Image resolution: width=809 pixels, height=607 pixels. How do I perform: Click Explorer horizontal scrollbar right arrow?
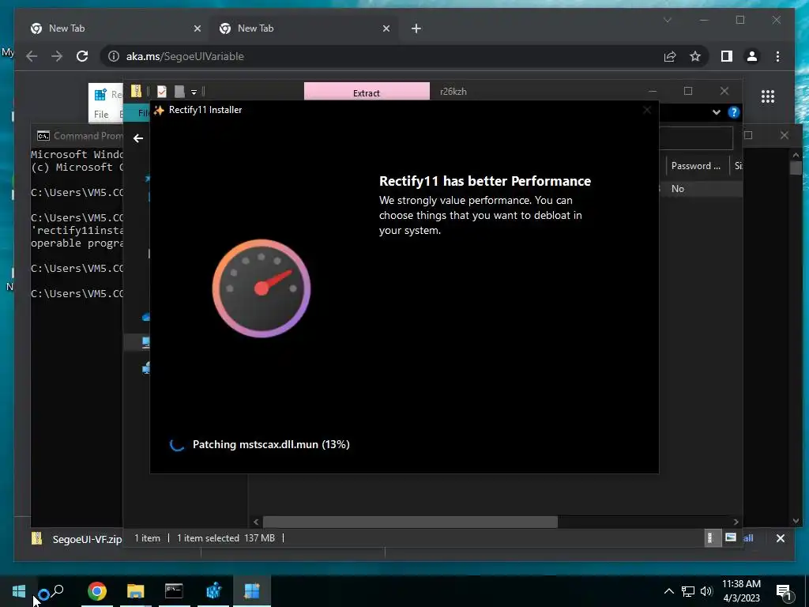tap(736, 522)
